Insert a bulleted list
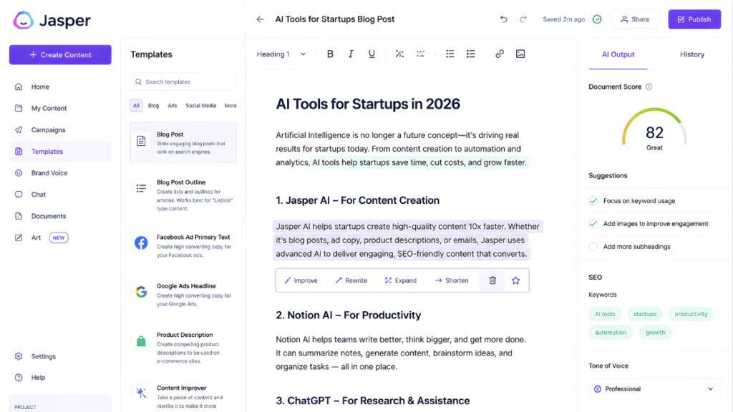Viewport: 733px width, 412px height. click(450, 54)
